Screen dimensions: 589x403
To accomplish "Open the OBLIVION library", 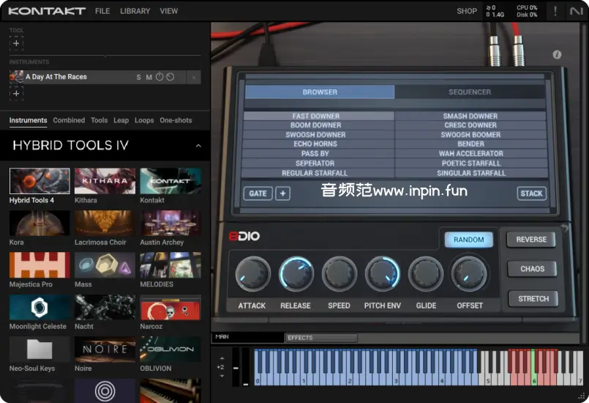I will pos(170,350).
